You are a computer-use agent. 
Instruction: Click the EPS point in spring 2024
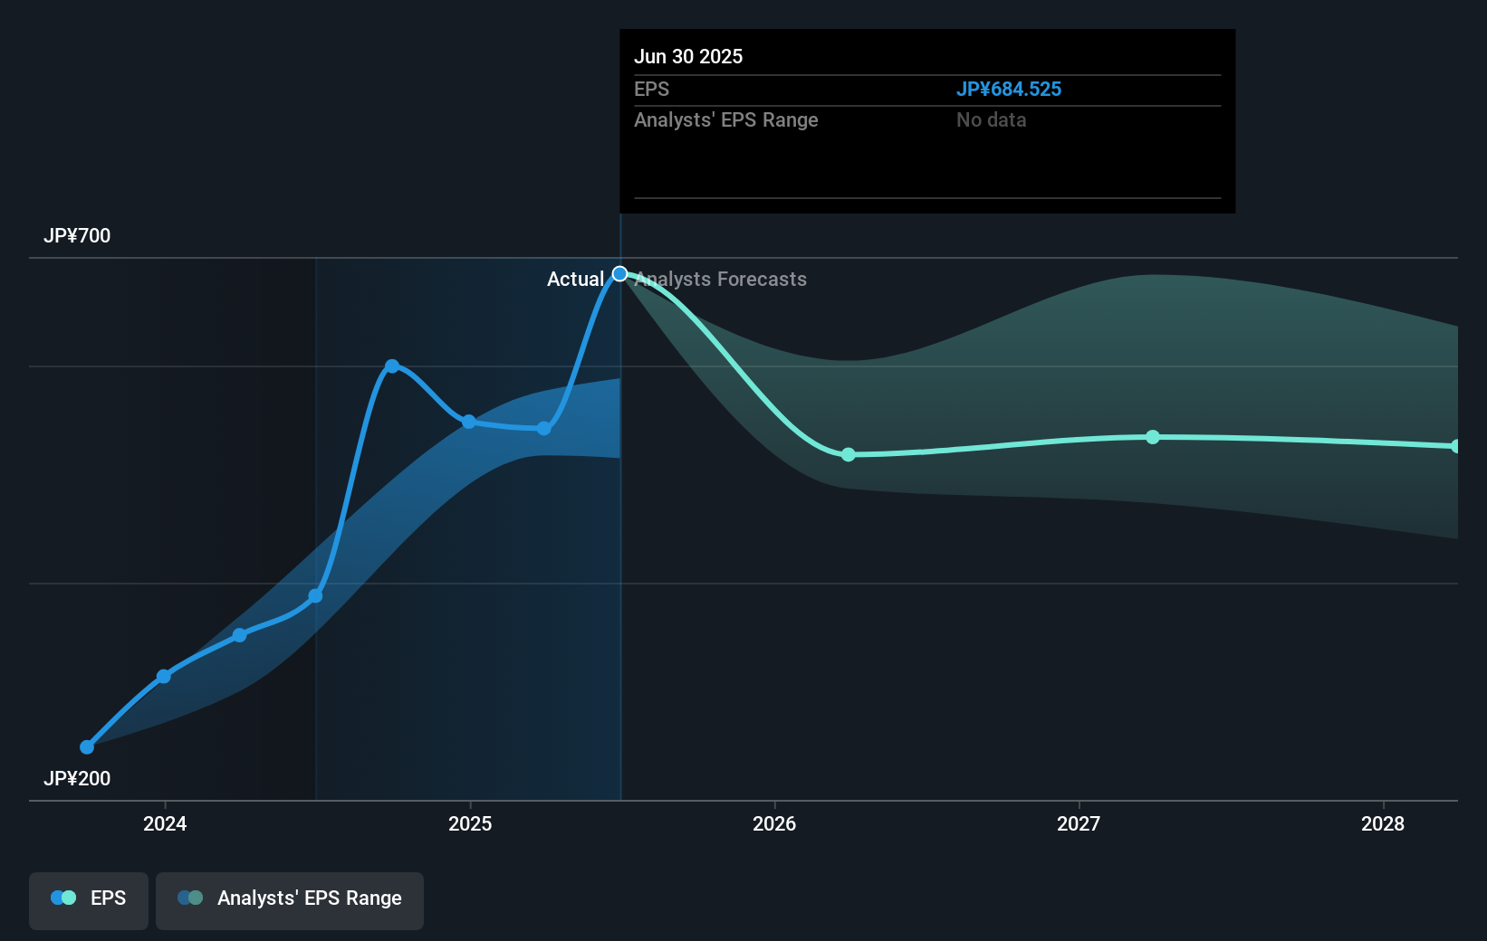(240, 635)
